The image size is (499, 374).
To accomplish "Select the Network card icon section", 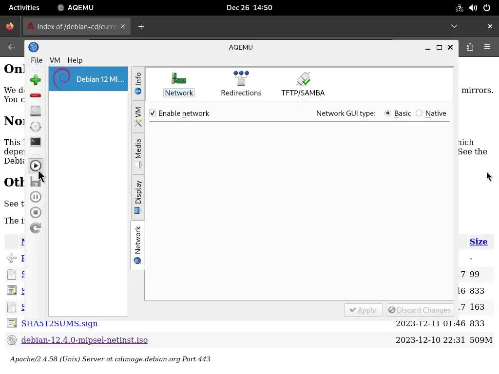I will click(x=179, y=84).
